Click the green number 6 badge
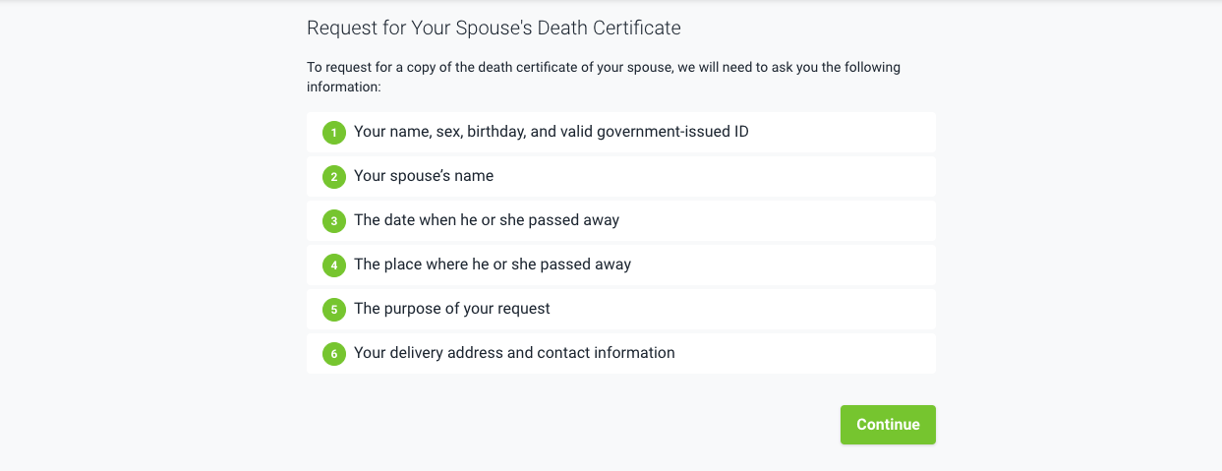This screenshot has width=1222, height=471. 334,354
